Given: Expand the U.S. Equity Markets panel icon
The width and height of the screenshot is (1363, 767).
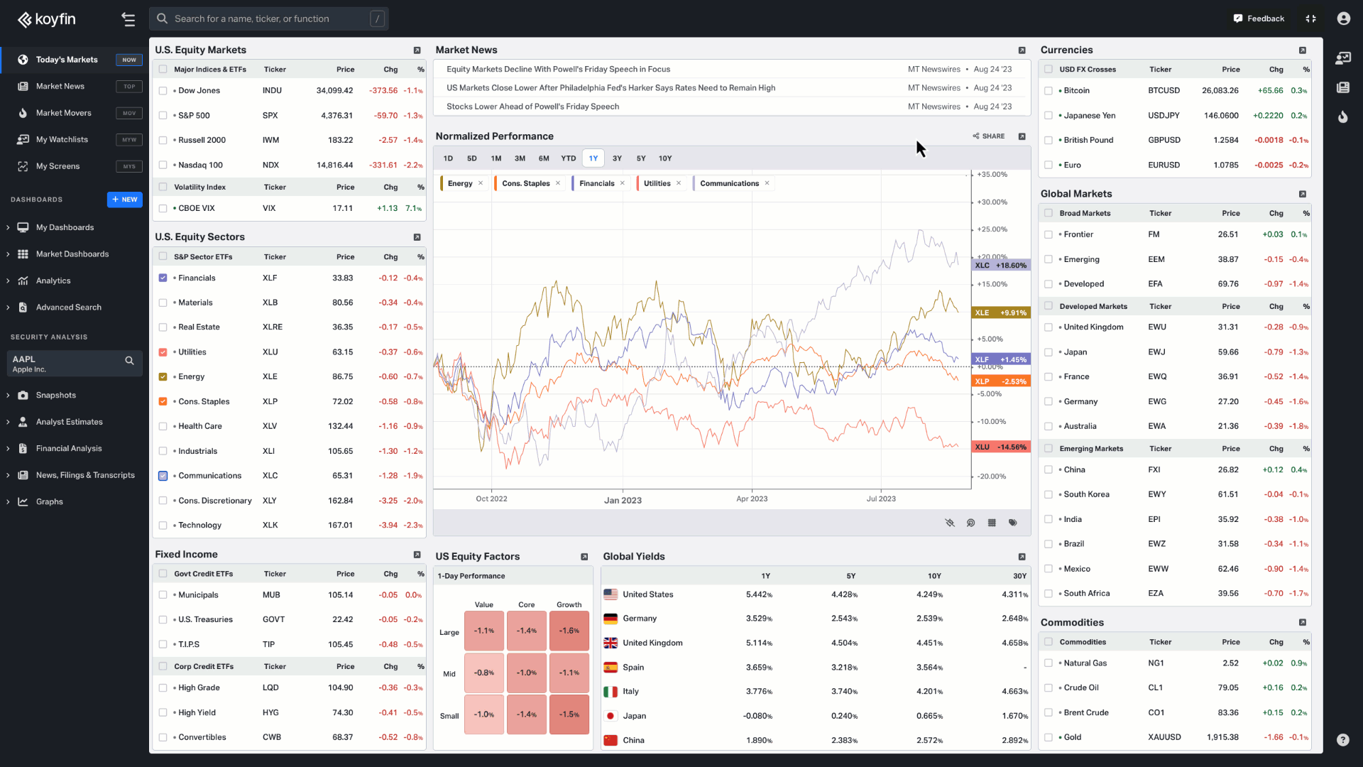Looking at the screenshot, I should click(x=417, y=50).
